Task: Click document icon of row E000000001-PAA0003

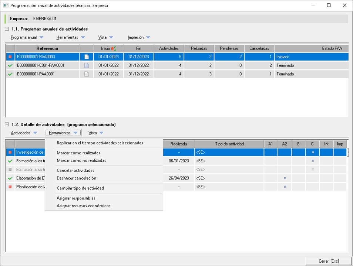Action: pos(87,57)
